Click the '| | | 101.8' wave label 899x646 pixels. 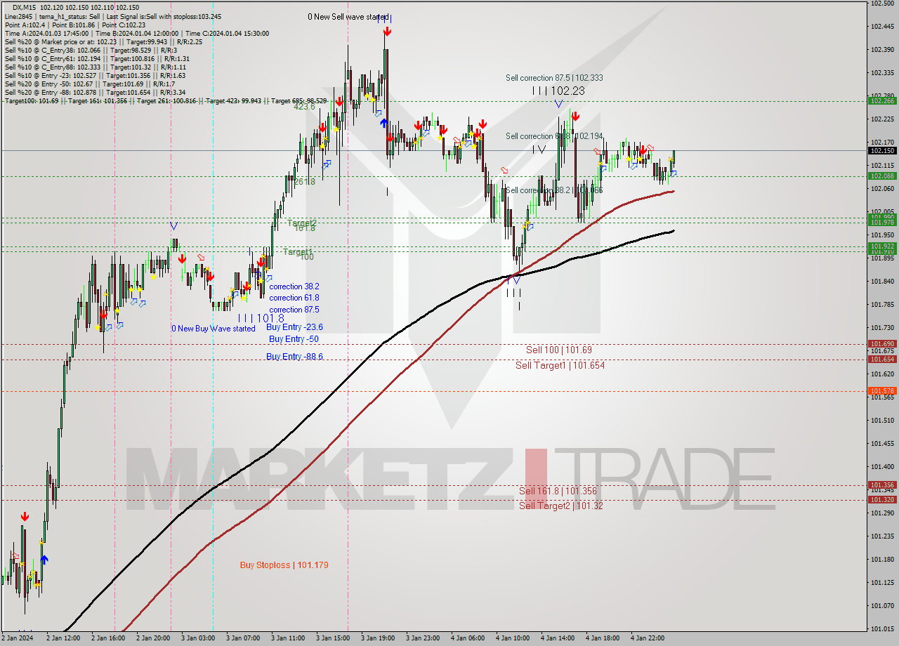click(261, 318)
